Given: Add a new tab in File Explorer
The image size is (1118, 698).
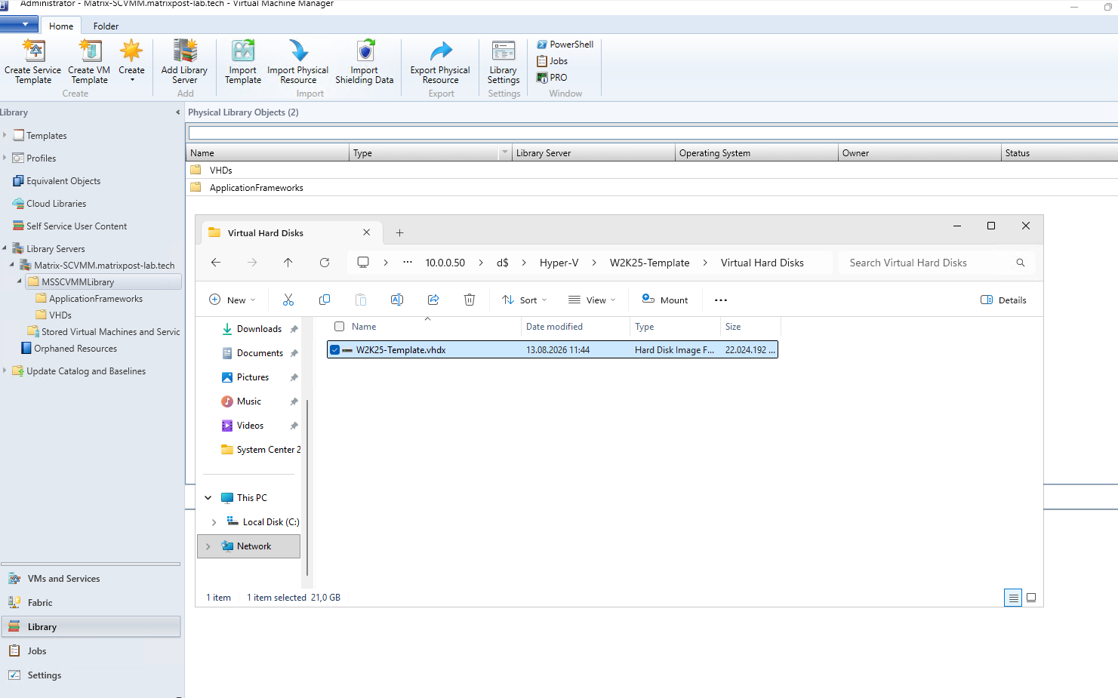Looking at the screenshot, I should [x=400, y=233].
